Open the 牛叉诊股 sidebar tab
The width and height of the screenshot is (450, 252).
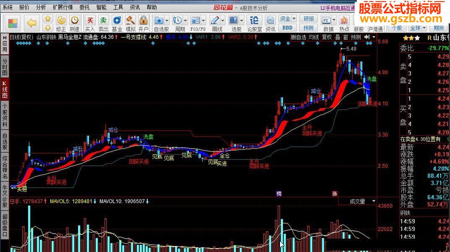5,196
